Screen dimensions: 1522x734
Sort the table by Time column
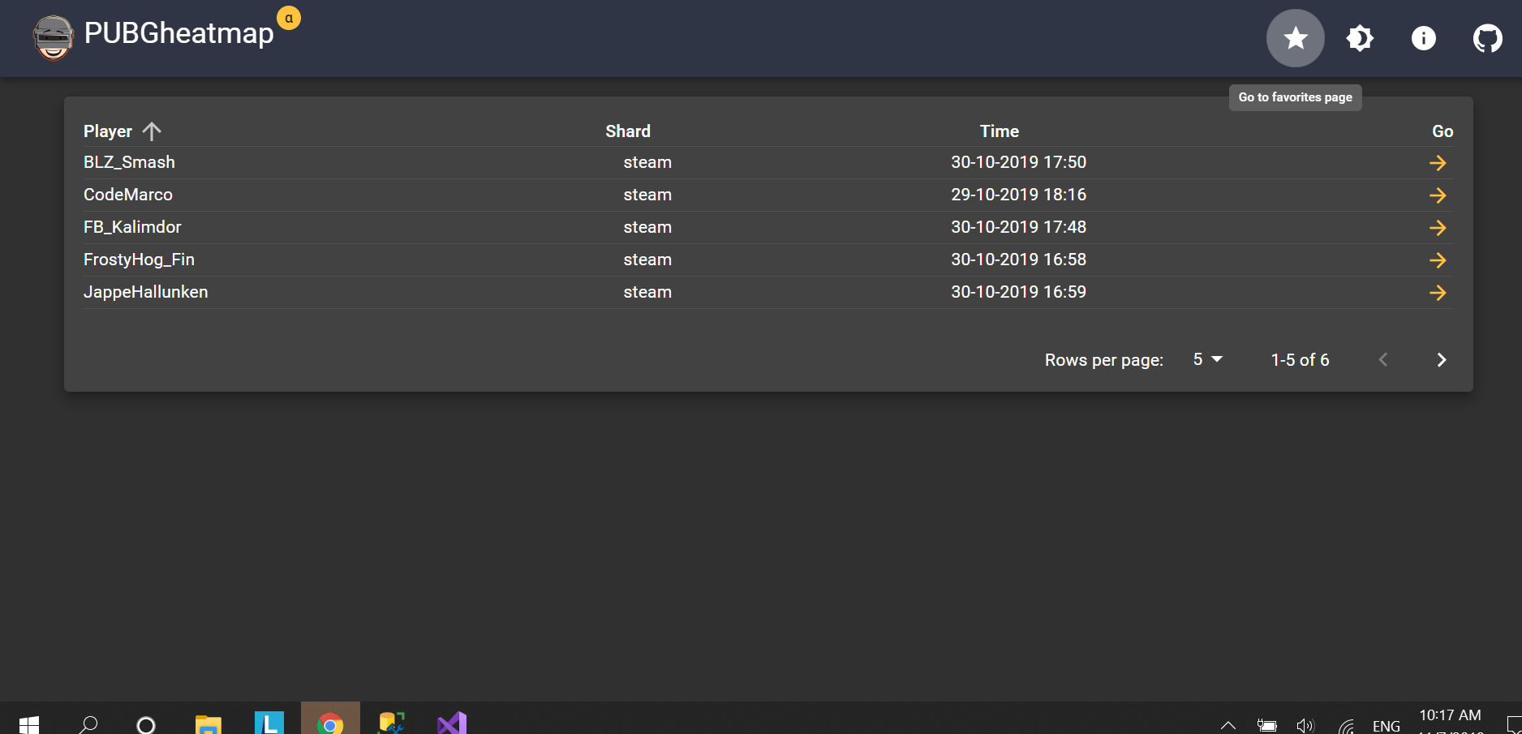1000,131
